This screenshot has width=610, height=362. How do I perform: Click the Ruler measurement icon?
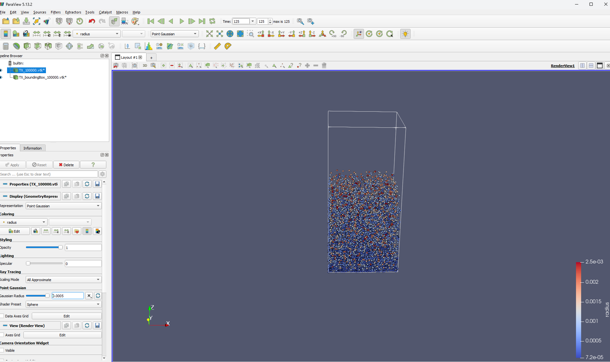click(x=217, y=46)
